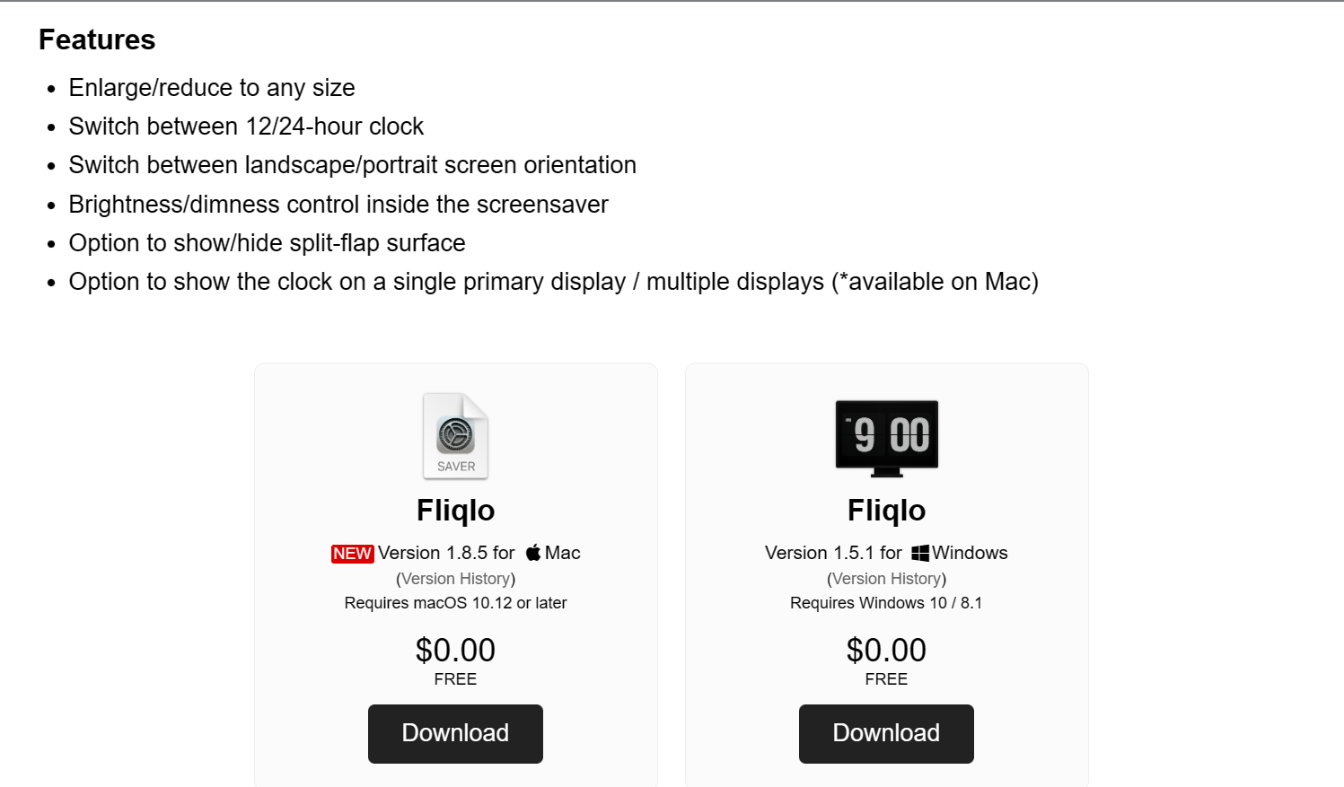The height and width of the screenshot is (787, 1344).
Task: Click the Download button for Mac
Action: coord(455,733)
